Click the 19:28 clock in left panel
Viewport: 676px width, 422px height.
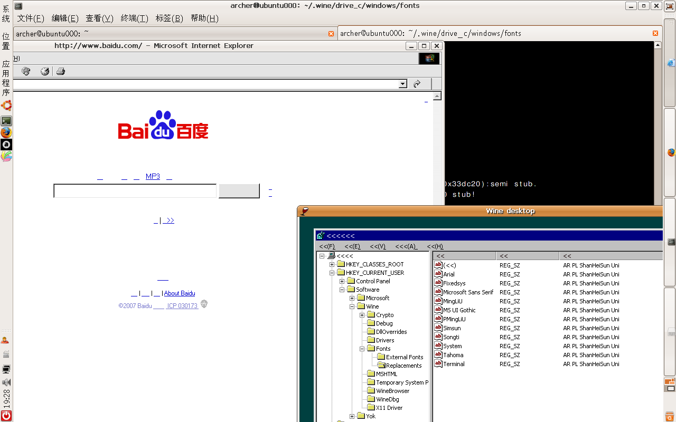pos(6,398)
